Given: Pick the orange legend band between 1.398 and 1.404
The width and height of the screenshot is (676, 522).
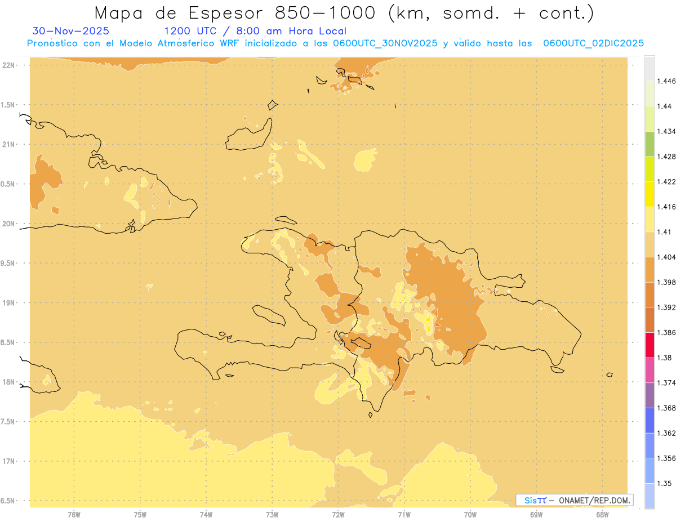Looking at the screenshot, I should click(x=650, y=269).
